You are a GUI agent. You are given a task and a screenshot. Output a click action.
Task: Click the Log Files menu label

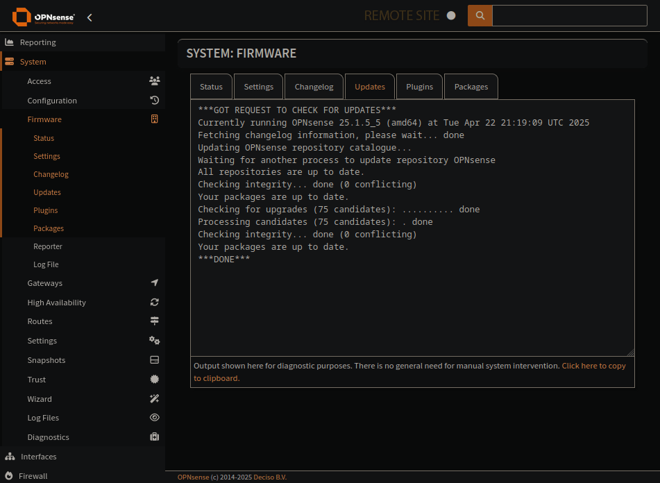point(43,418)
